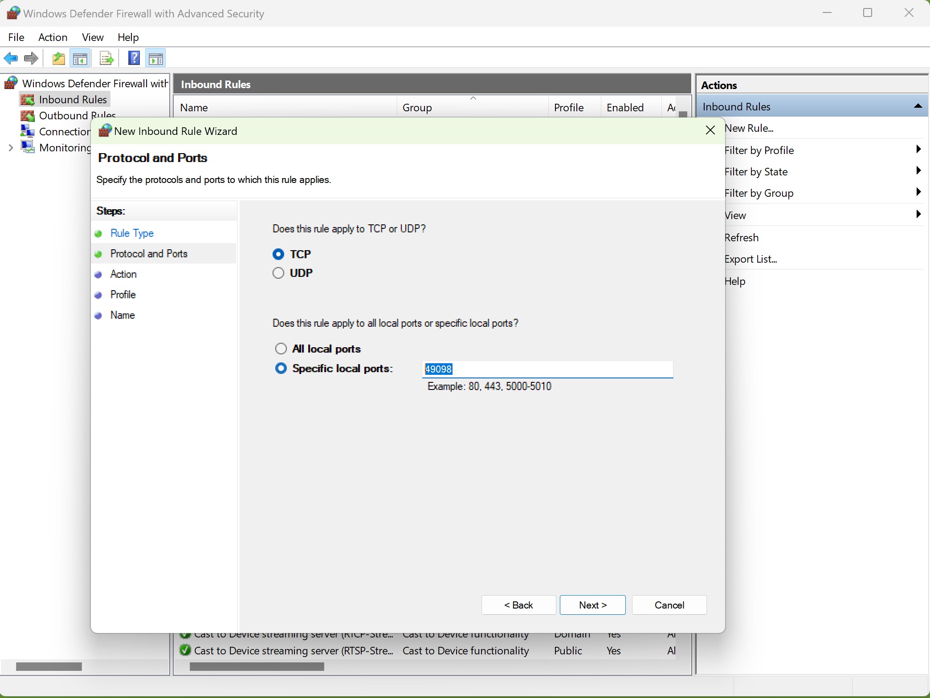Select Outbound Rules in the tree
930x698 pixels.
coord(77,116)
